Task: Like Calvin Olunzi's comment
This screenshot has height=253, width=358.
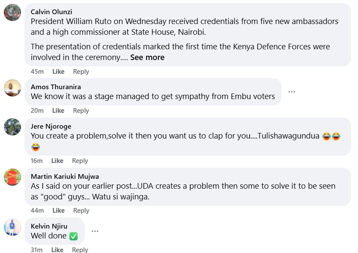Action: pos(58,72)
